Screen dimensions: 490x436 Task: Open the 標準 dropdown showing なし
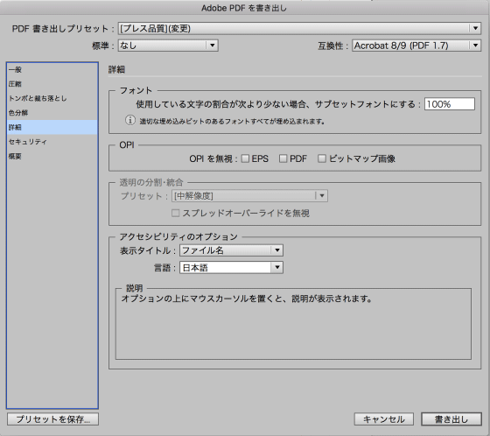coord(168,46)
